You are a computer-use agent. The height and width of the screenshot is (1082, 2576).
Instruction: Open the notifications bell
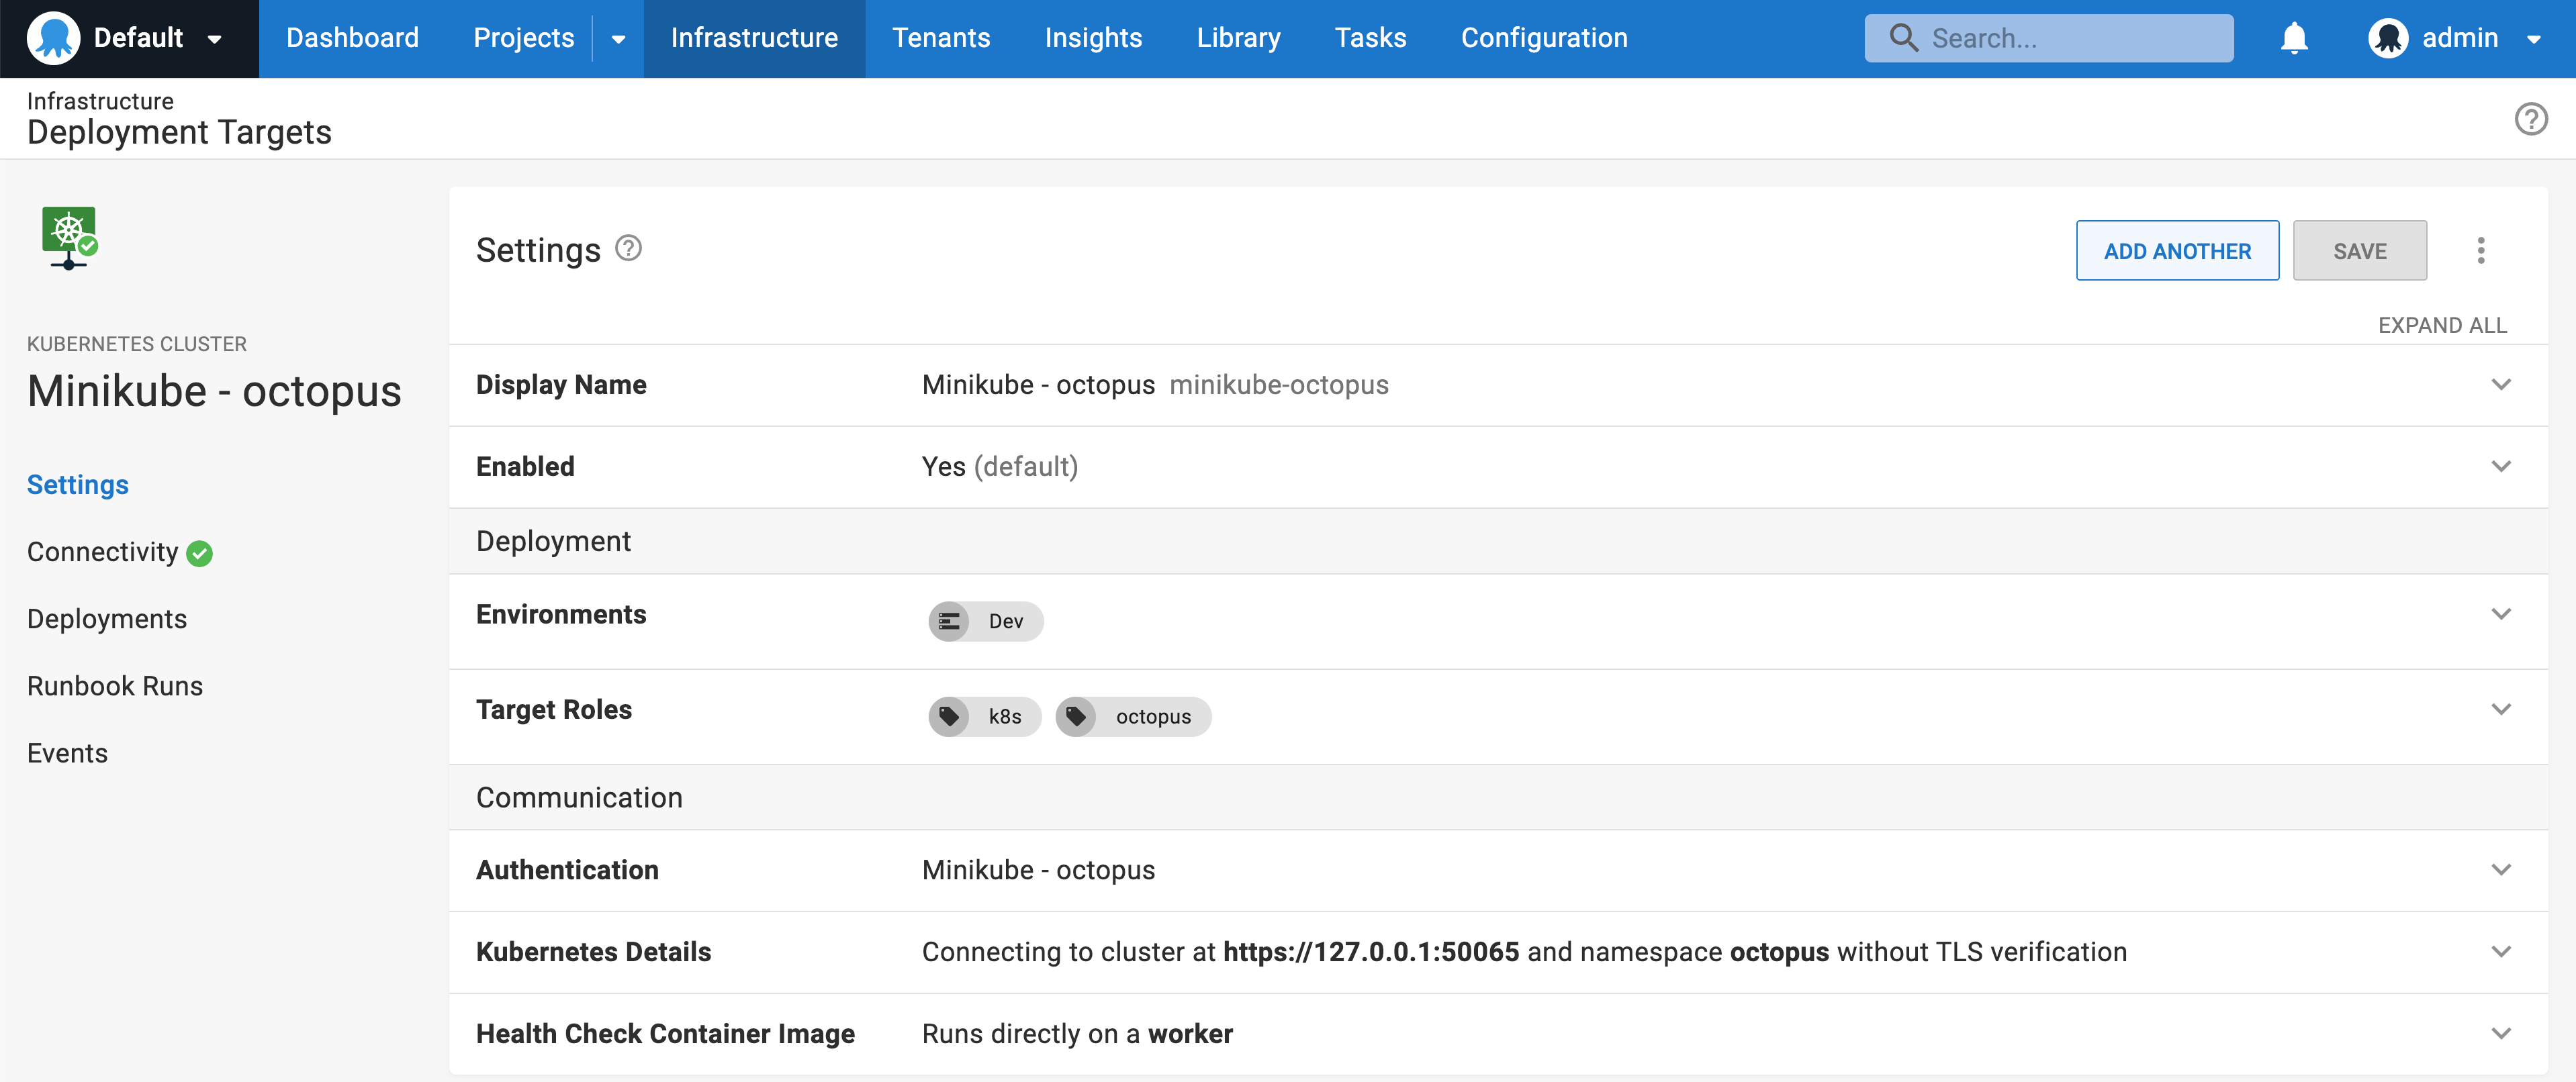point(2294,38)
